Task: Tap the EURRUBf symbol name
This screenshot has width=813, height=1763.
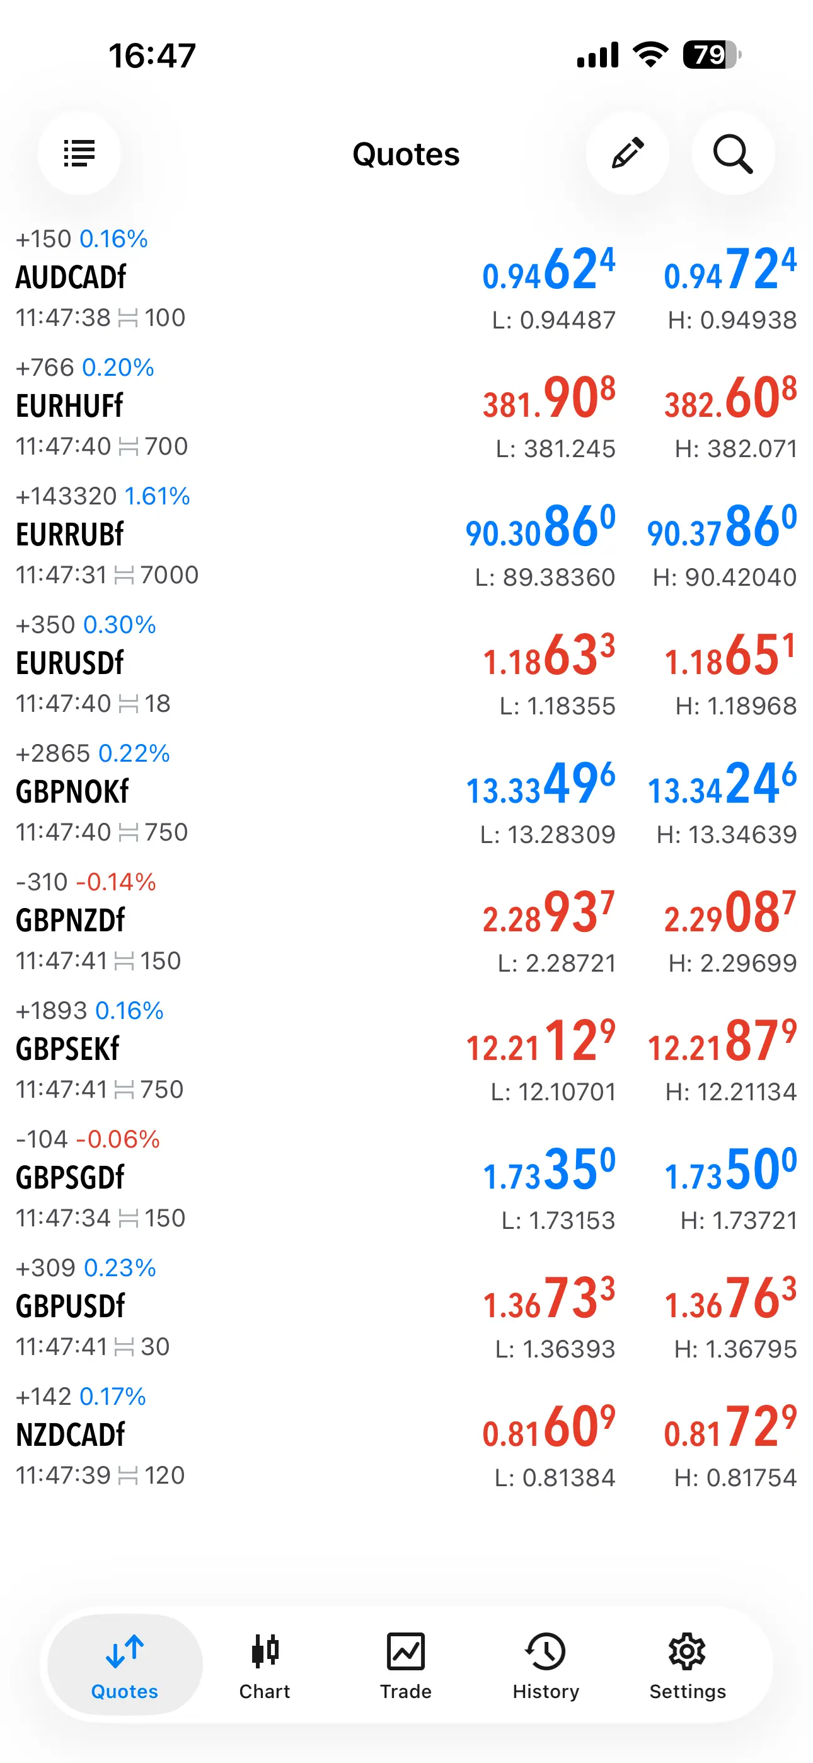Action: coord(70,535)
